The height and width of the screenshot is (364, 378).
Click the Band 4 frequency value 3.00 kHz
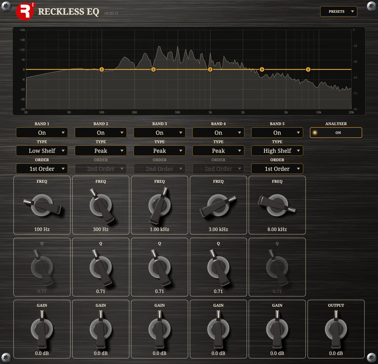pyautogui.click(x=218, y=229)
